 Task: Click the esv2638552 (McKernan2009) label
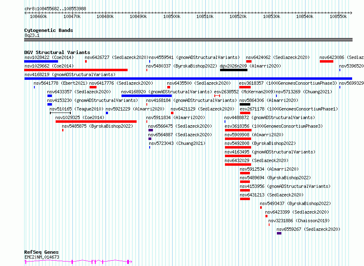coord(245,92)
